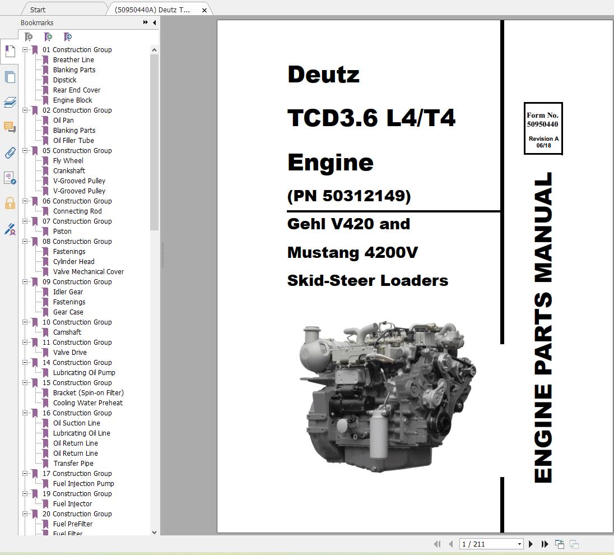Screen dimensions: 614x555
Task: Open the Digital Signatures panel icon
Action: (x=10, y=178)
